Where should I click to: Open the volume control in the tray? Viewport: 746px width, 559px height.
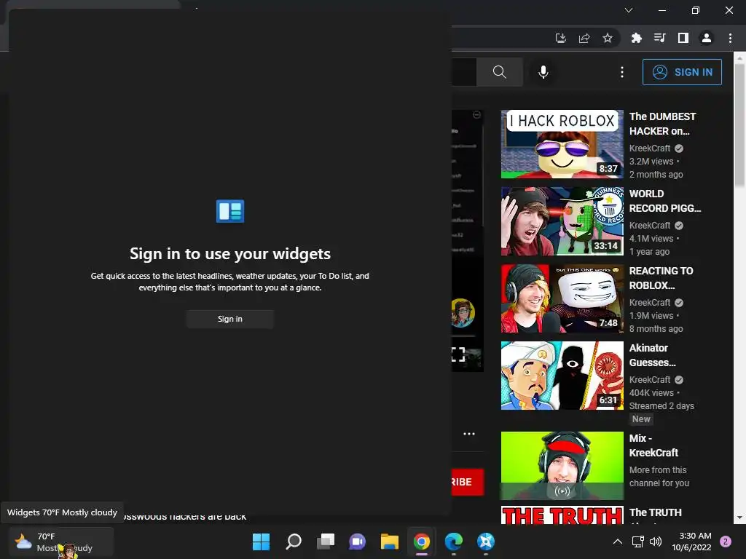(x=656, y=542)
